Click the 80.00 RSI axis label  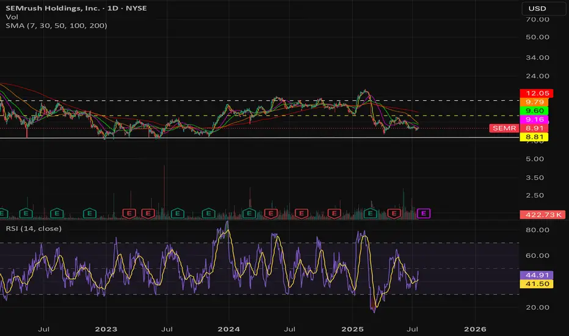pos(537,230)
